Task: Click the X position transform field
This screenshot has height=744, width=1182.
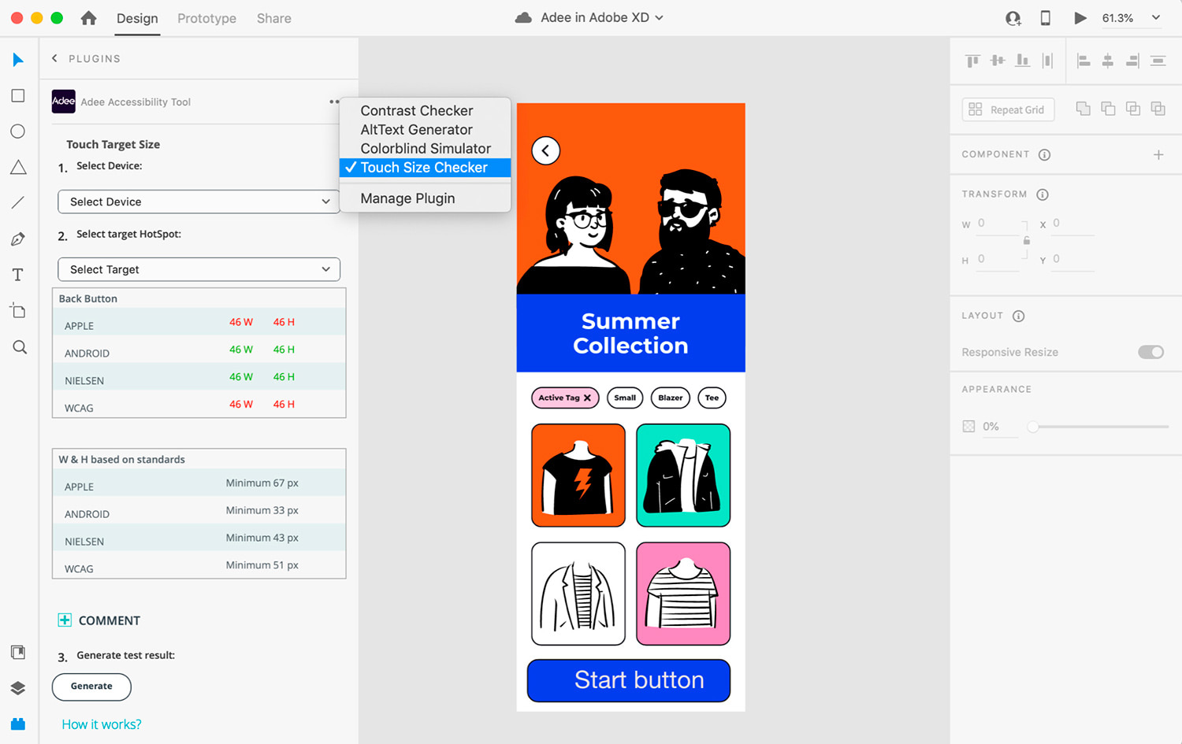Action: 1073,224
